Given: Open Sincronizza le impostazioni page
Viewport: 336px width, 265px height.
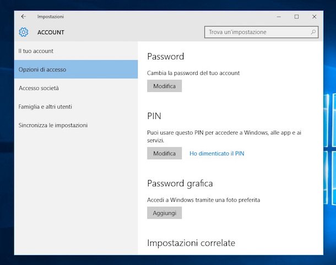Looking at the screenshot, I should [76, 125].
